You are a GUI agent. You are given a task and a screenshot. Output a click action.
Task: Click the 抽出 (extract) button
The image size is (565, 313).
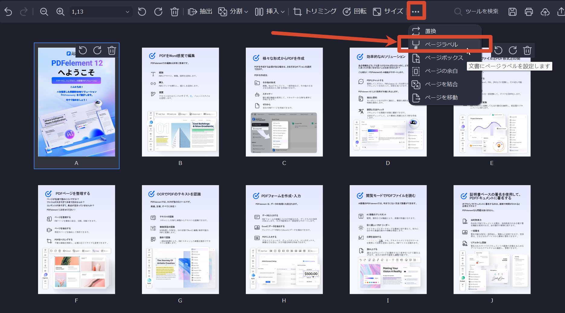click(200, 11)
